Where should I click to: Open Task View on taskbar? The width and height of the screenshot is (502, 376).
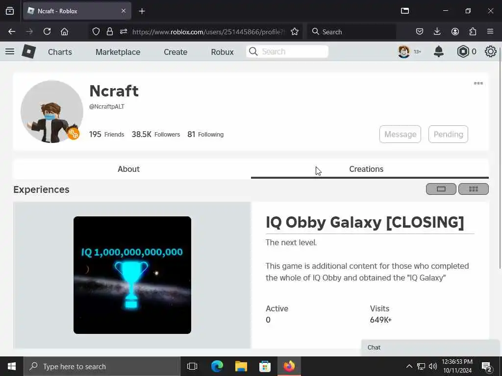[x=192, y=366]
